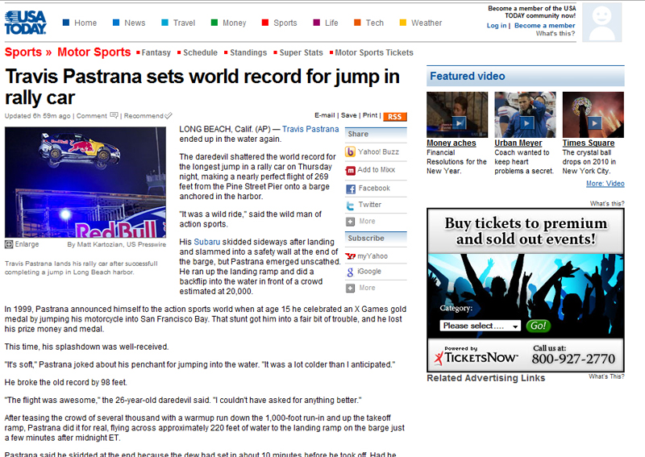645x457 pixels.
Task: Click the rally car jump photo
Action: (85, 182)
